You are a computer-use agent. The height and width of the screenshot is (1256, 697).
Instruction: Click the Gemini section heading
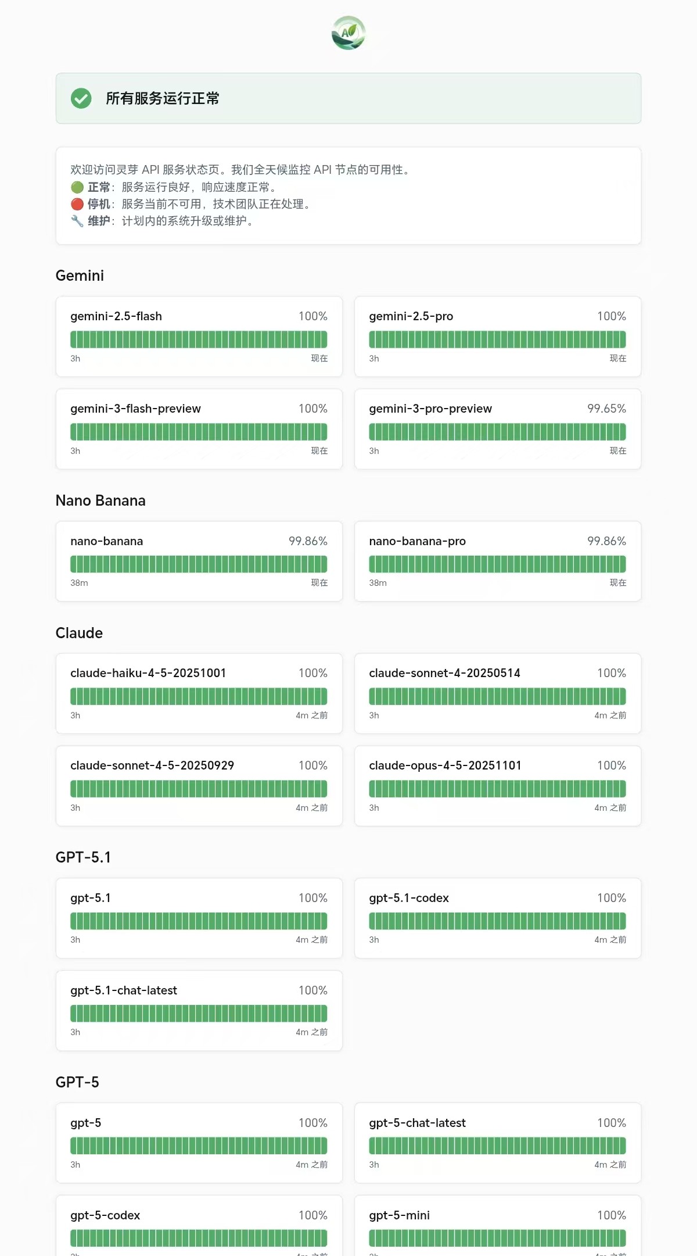[x=80, y=275]
